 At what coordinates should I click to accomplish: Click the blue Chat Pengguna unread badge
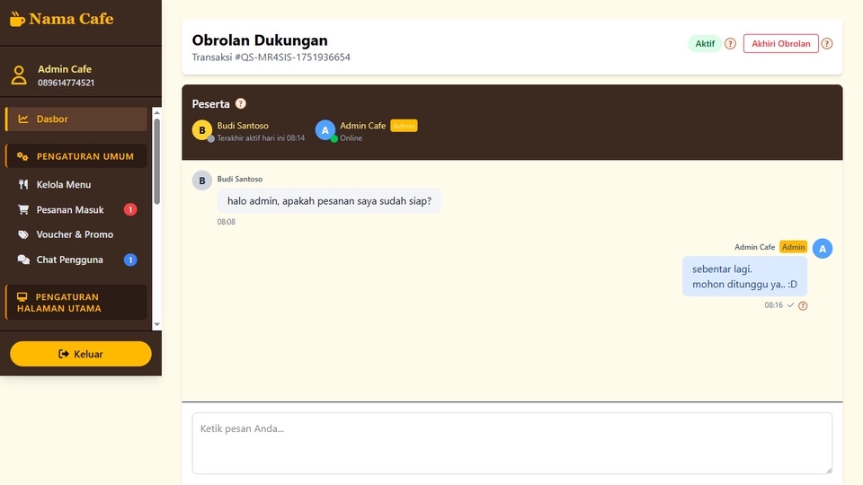(x=130, y=260)
